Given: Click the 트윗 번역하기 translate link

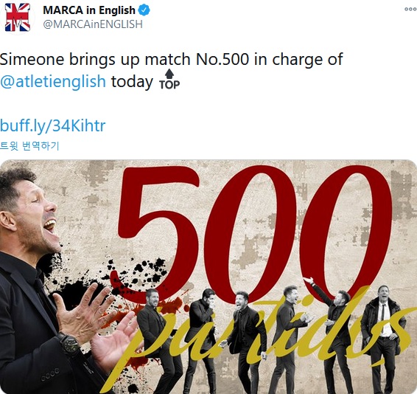Looking at the screenshot, I should click(x=29, y=146).
